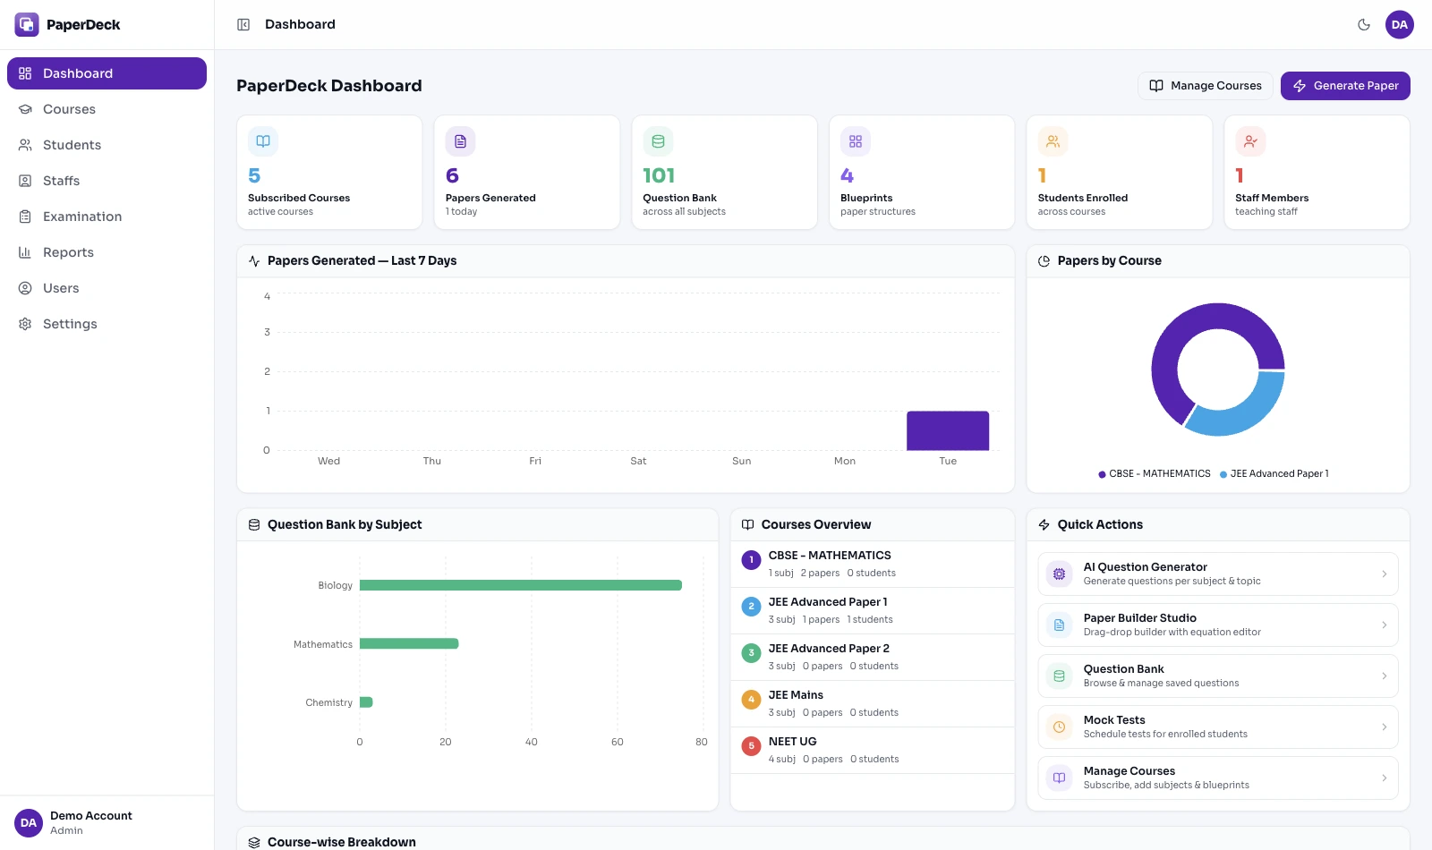Click the number 4 badge for JEE Mains

click(x=752, y=700)
